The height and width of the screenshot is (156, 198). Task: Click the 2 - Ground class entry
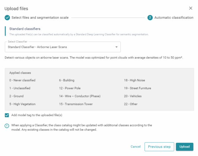[16, 96]
